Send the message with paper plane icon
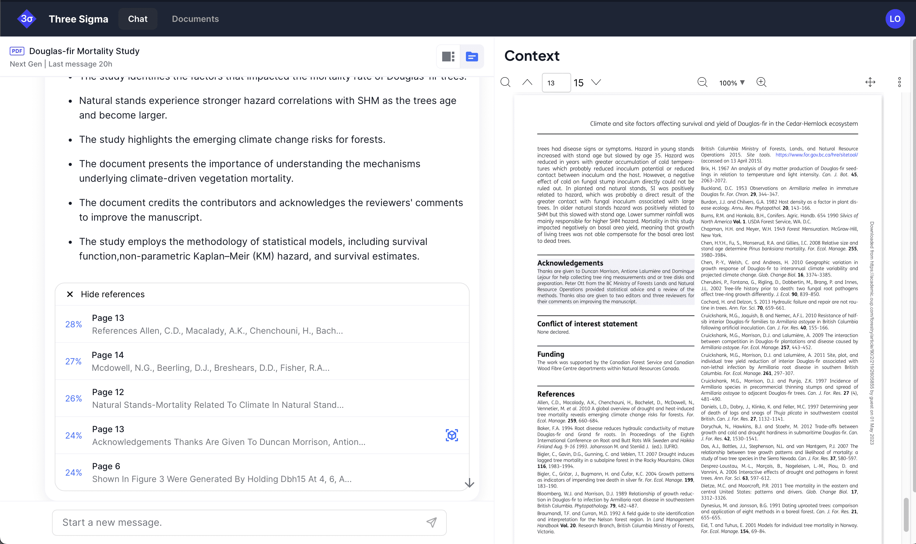 [432, 522]
